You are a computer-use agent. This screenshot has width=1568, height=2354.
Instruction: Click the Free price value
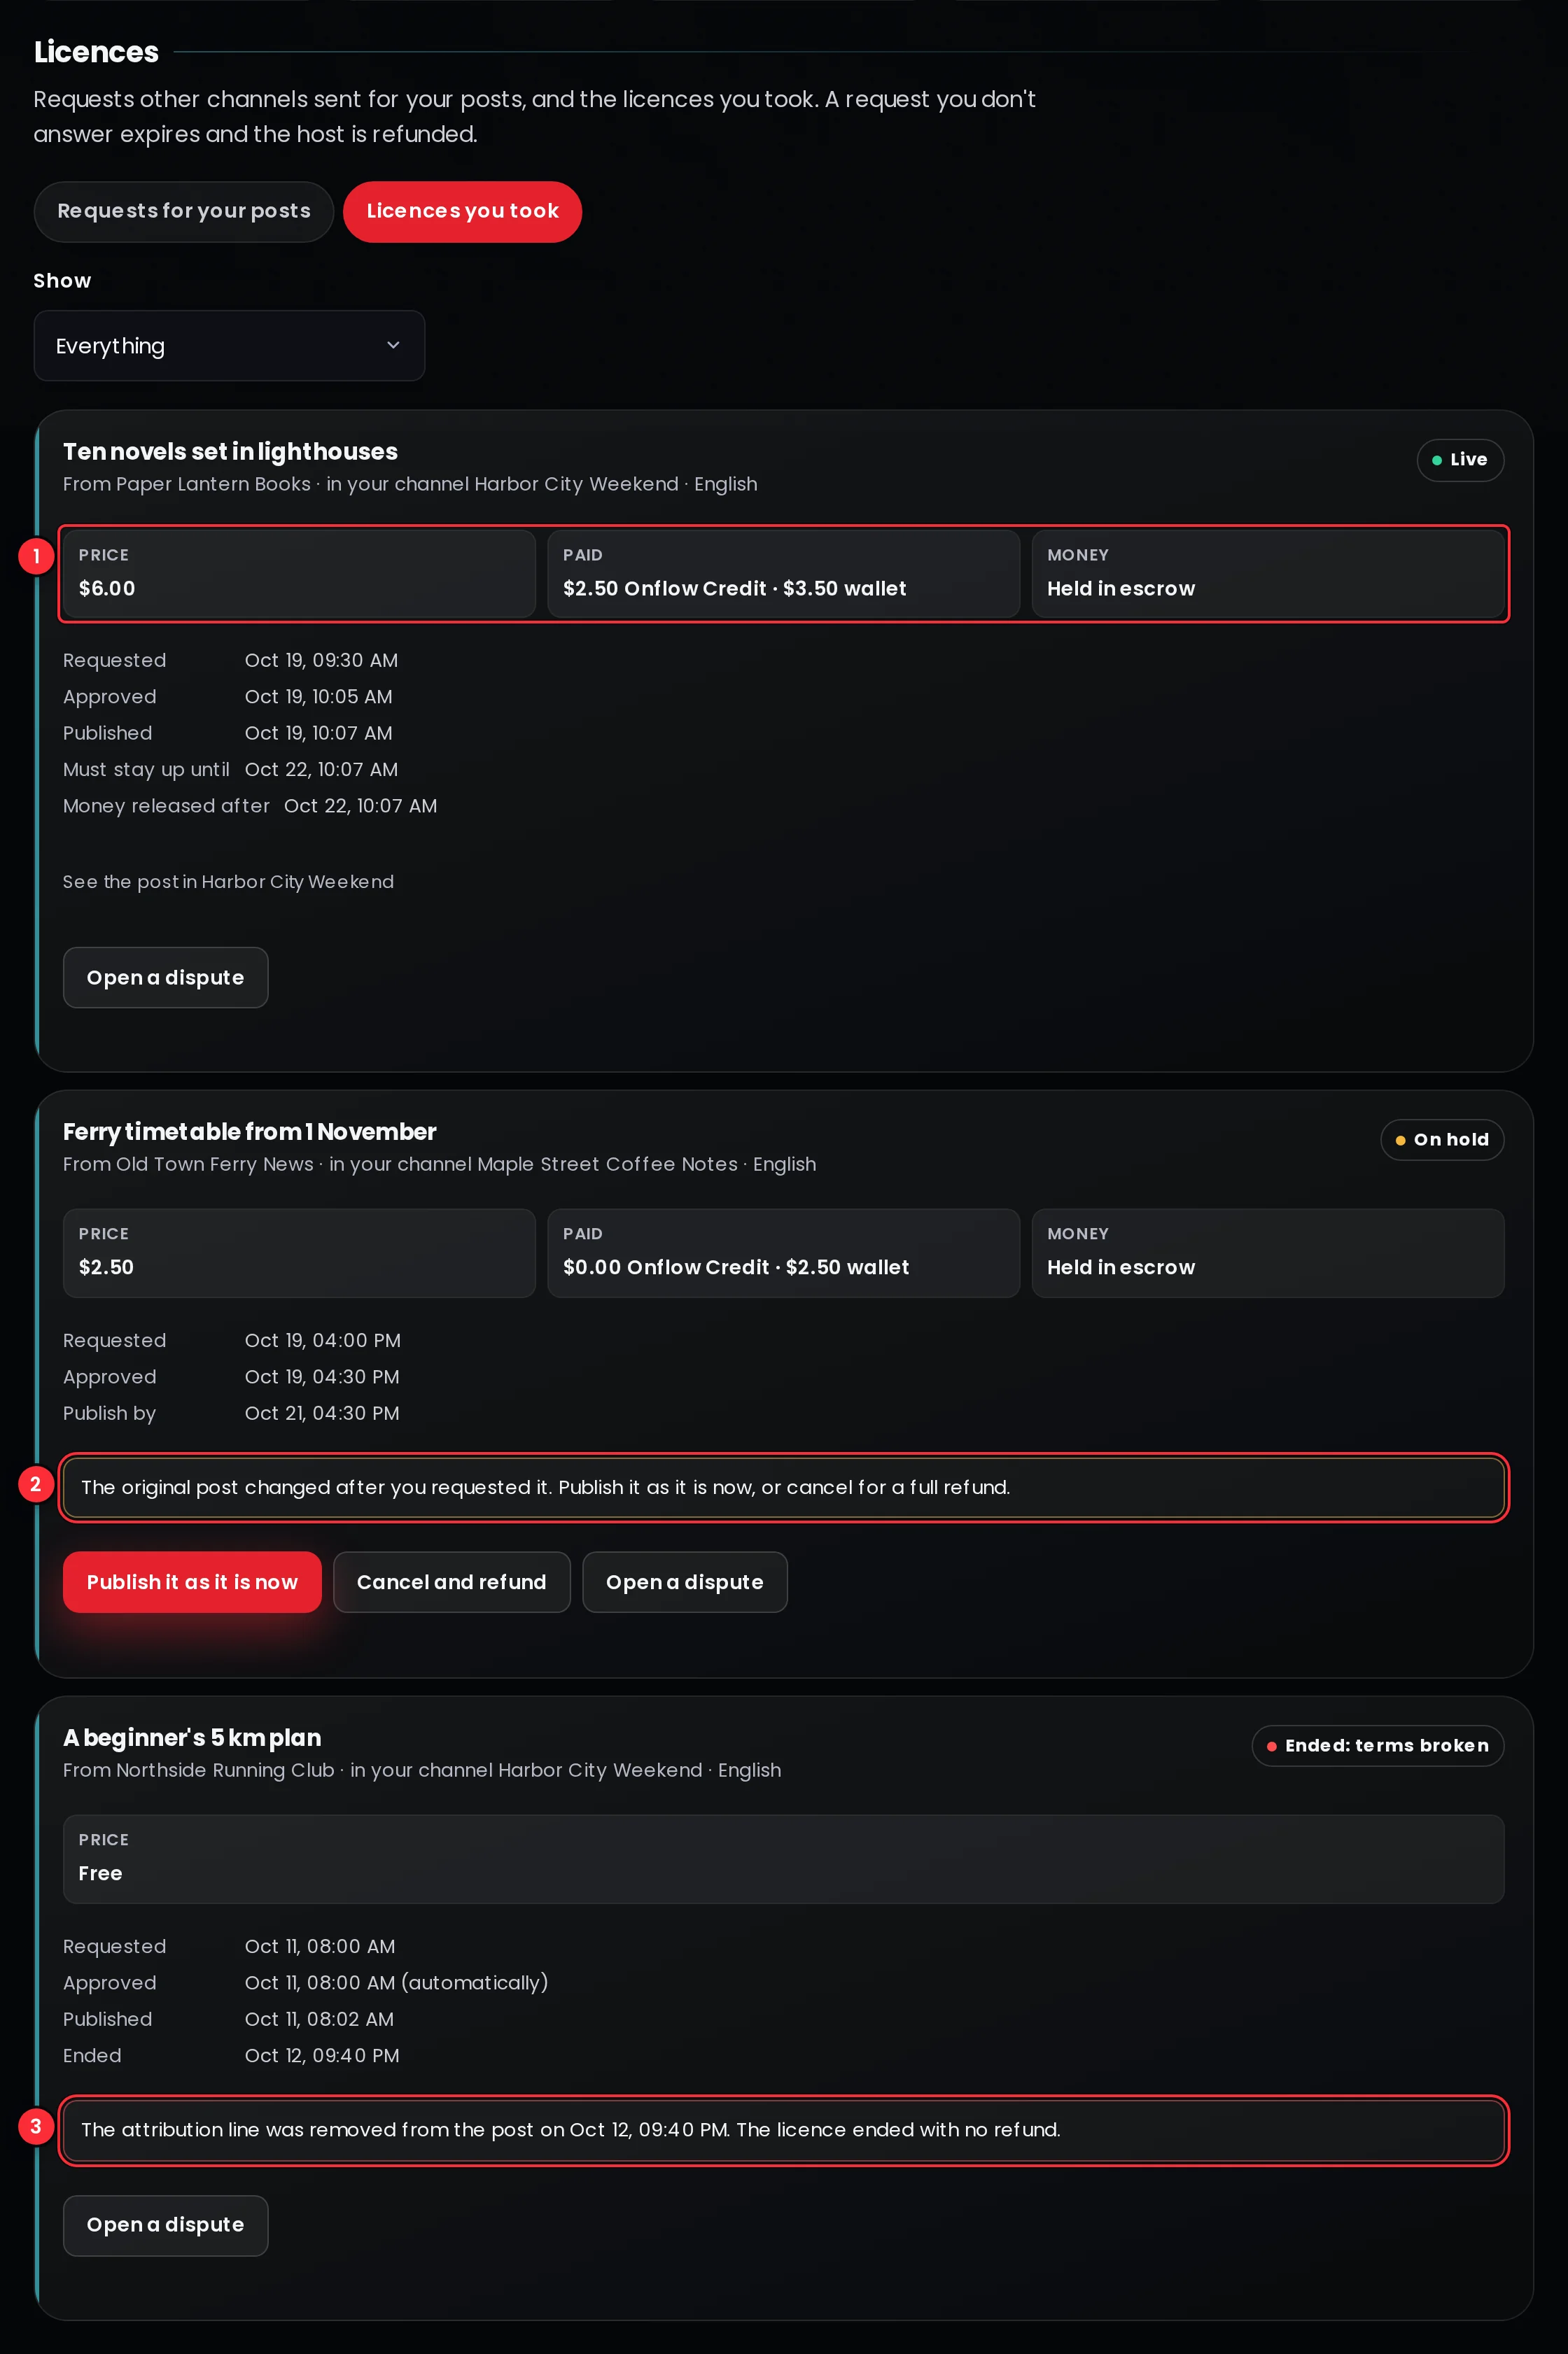pos(100,1873)
